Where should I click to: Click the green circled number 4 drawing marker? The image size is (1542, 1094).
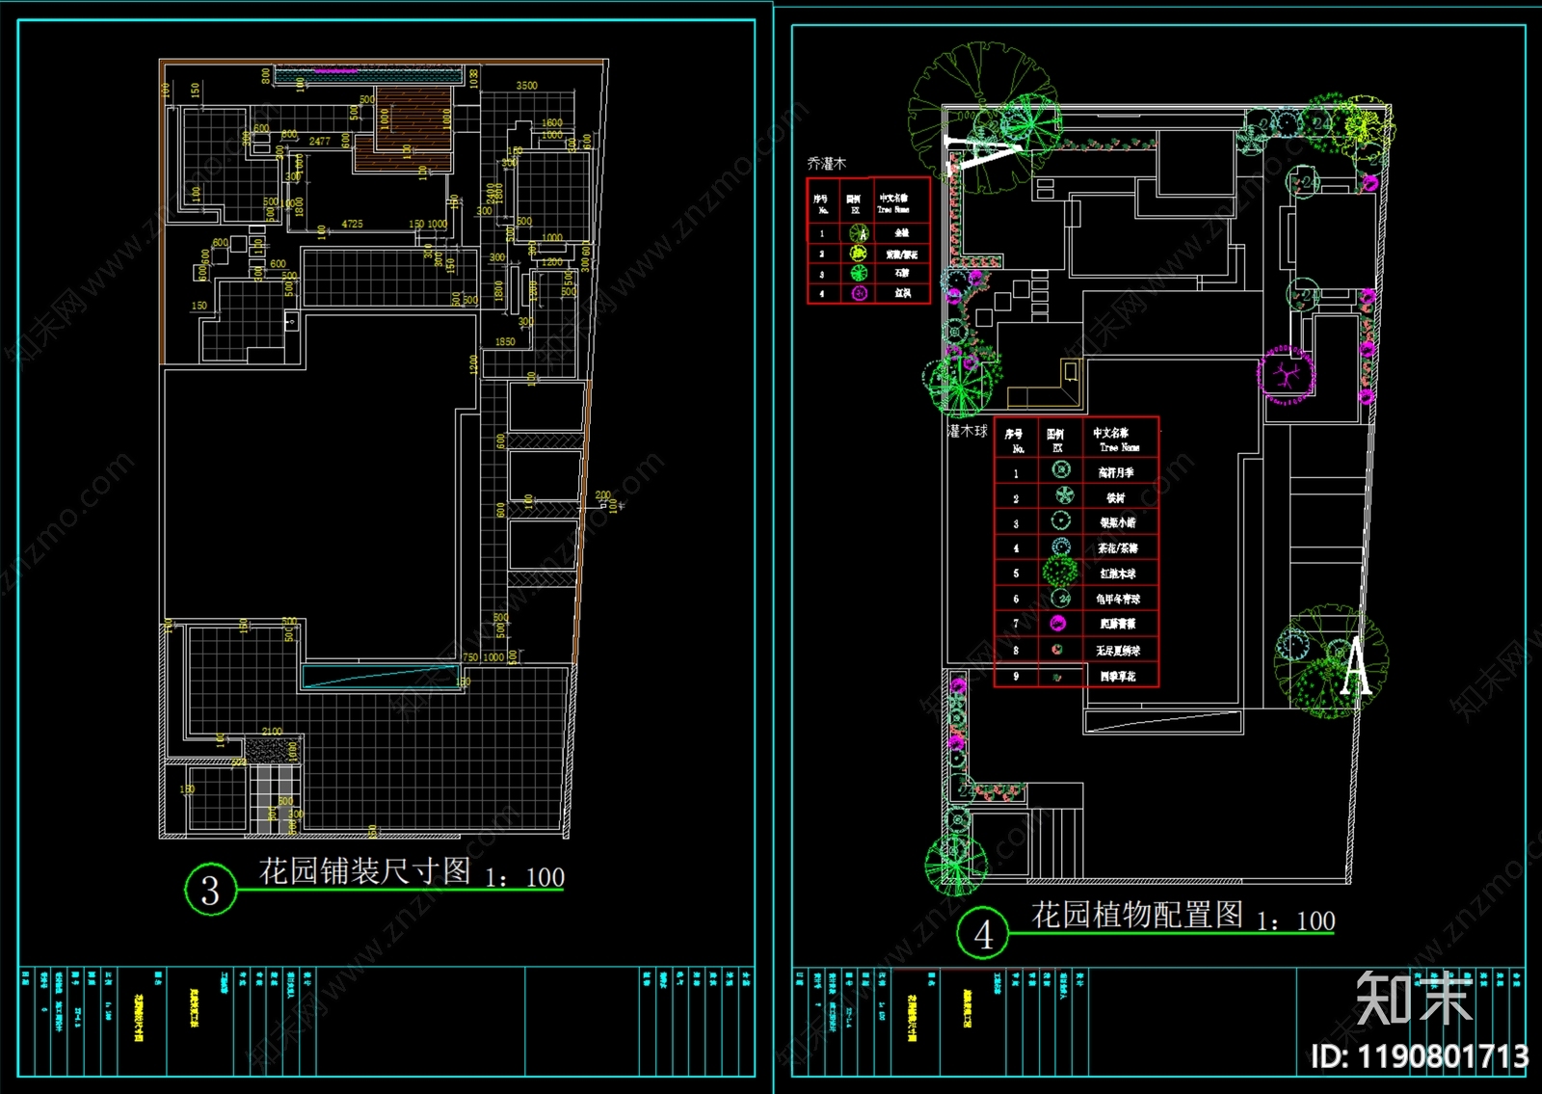point(982,933)
